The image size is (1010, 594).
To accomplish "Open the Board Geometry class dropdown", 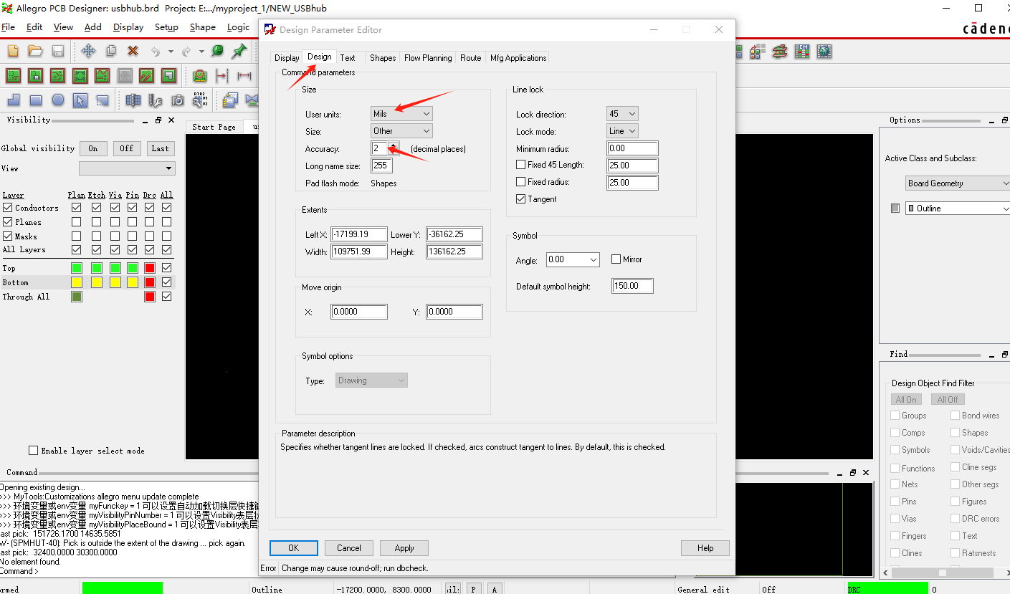I will (958, 183).
